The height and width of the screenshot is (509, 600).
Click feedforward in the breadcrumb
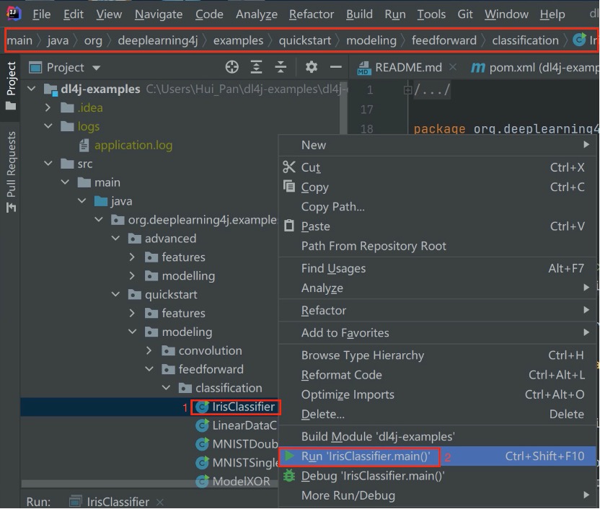point(444,40)
